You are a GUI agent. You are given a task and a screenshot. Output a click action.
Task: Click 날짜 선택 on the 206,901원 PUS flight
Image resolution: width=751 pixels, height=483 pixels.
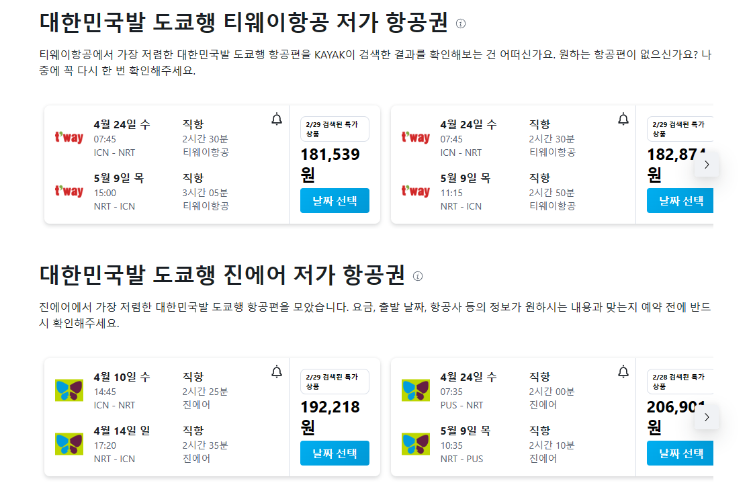[x=680, y=453]
